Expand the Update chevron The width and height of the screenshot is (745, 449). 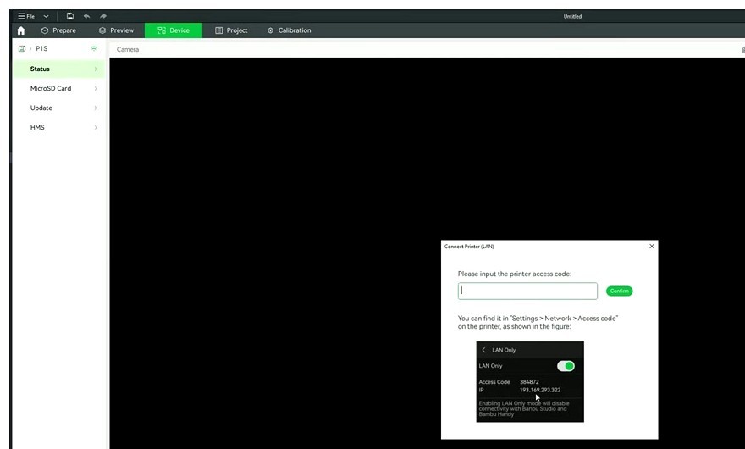96,108
